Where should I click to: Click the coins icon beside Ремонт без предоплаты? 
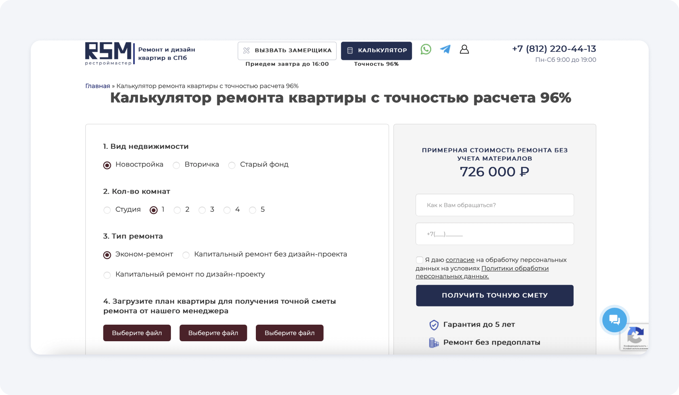pyautogui.click(x=434, y=343)
